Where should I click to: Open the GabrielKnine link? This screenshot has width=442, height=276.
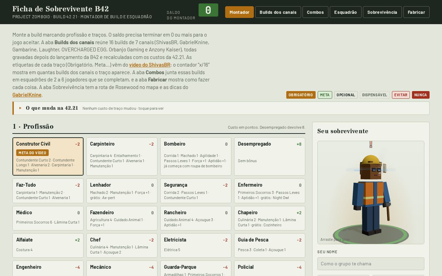(x=27, y=95)
